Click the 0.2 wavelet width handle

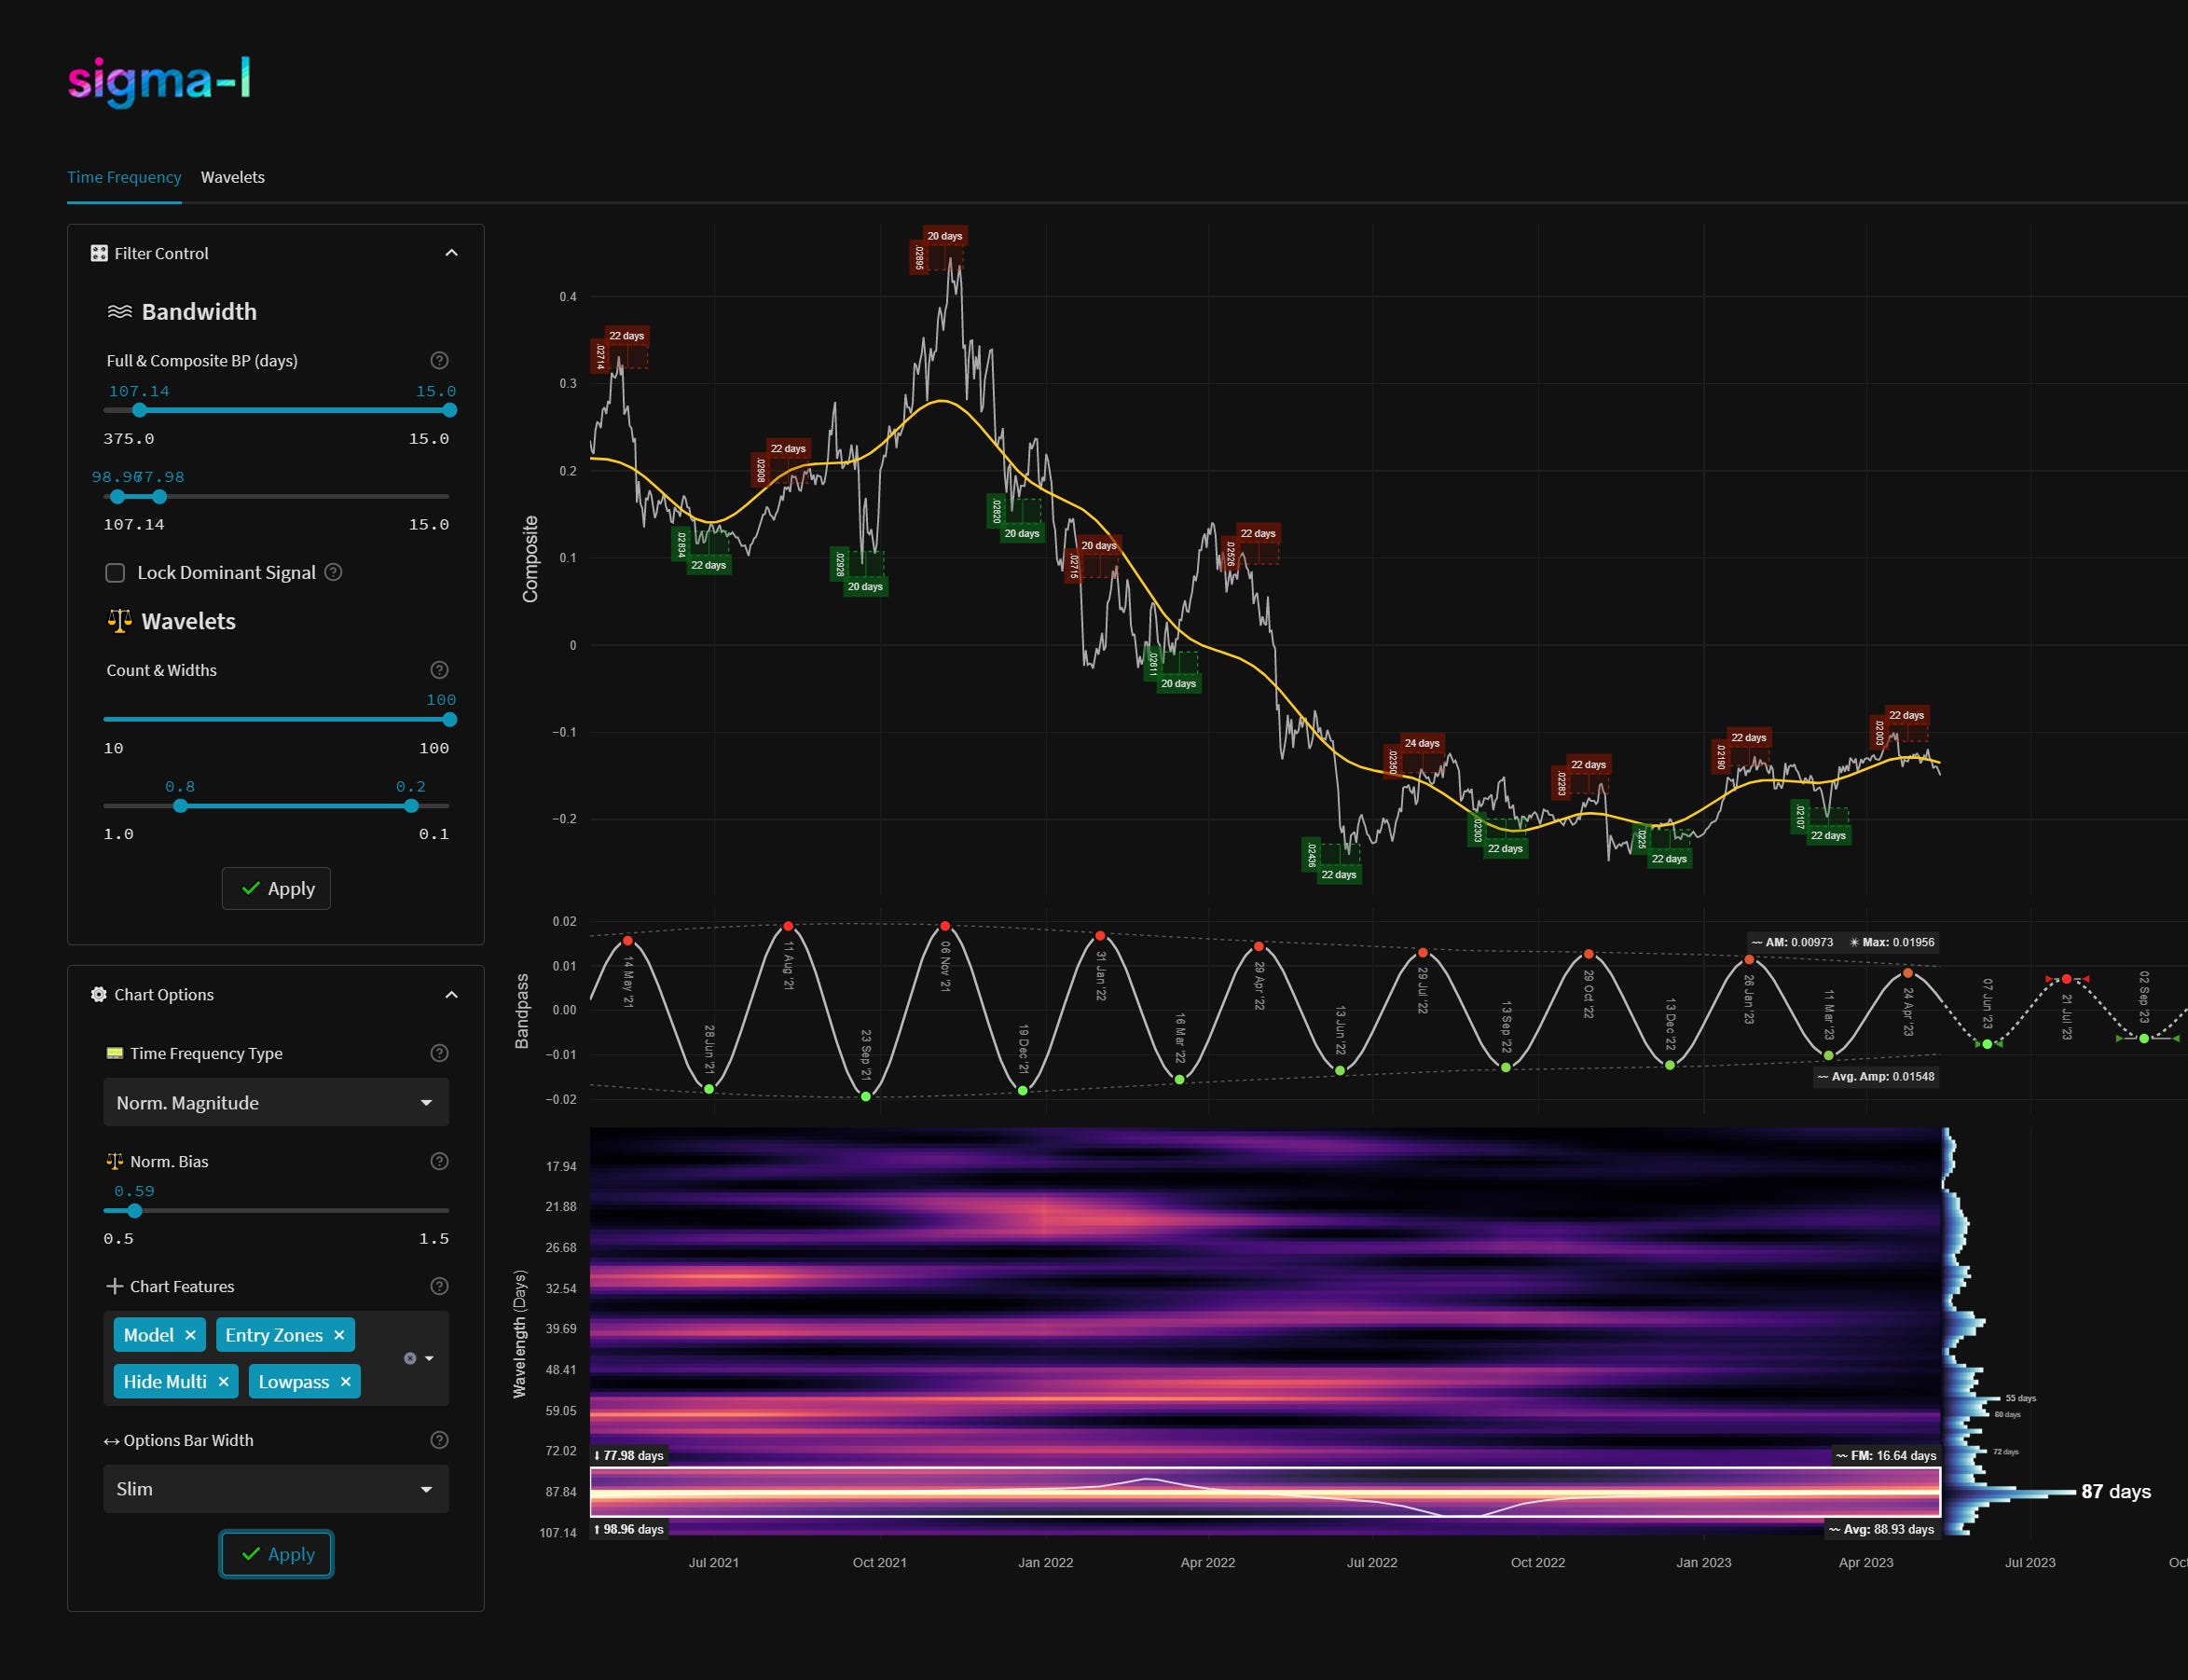[411, 806]
